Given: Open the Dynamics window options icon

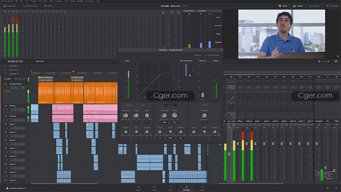Looking at the screenshot, I should (x=221, y=50).
